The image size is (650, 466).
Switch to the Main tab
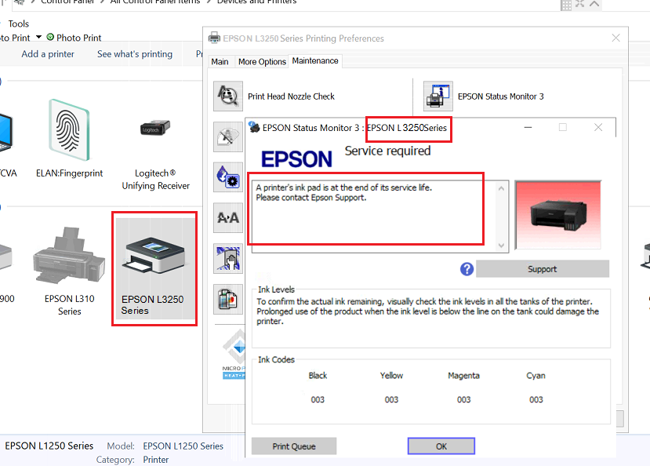(220, 61)
